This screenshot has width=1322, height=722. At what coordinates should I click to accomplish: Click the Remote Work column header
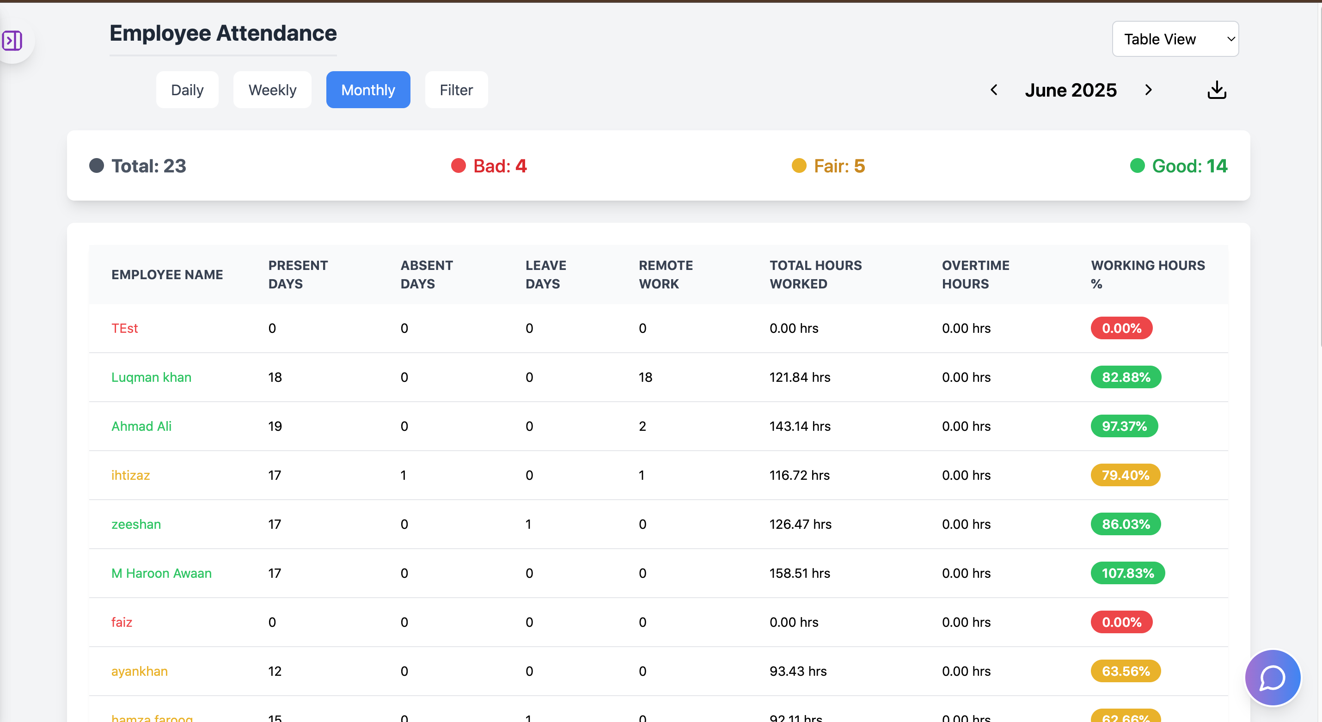[x=666, y=275]
